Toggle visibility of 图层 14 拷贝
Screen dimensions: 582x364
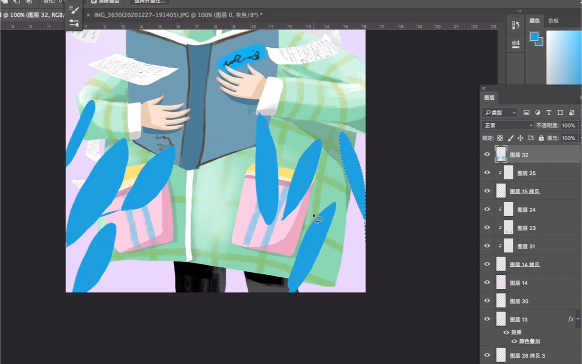(x=487, y=264)
